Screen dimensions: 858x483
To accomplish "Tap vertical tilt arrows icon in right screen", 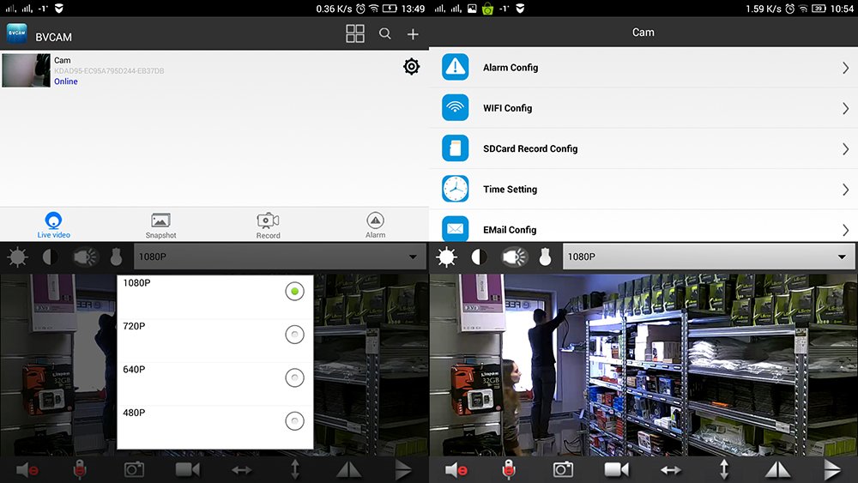I will click(724, 469).
